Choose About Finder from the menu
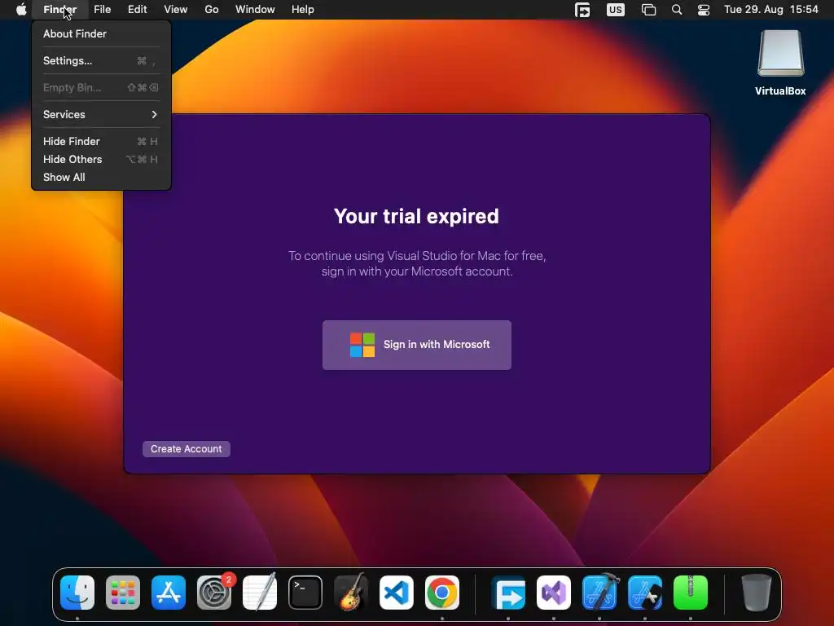This screenshot has width=834, height=626. tap(101, 33)
